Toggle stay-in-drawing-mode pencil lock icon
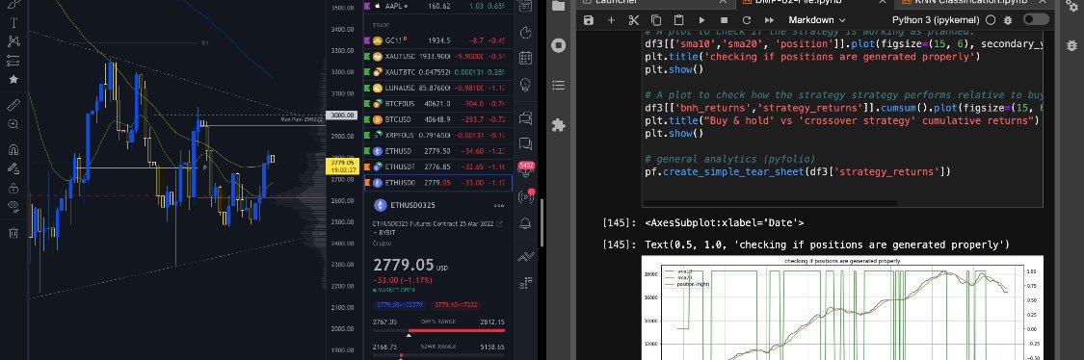The width and height of the screenshot is (1084, 360). (13, 168)
